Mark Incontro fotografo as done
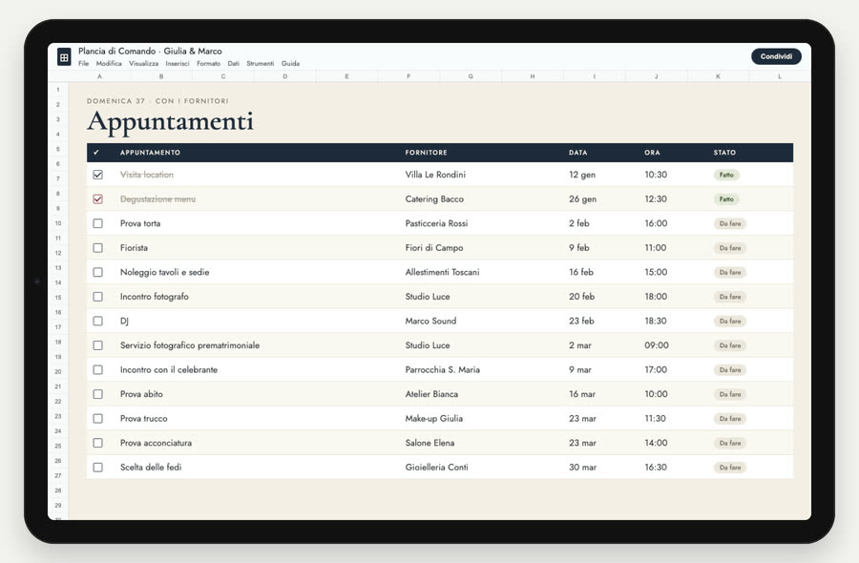859x563 pixels. click(97, 296)
